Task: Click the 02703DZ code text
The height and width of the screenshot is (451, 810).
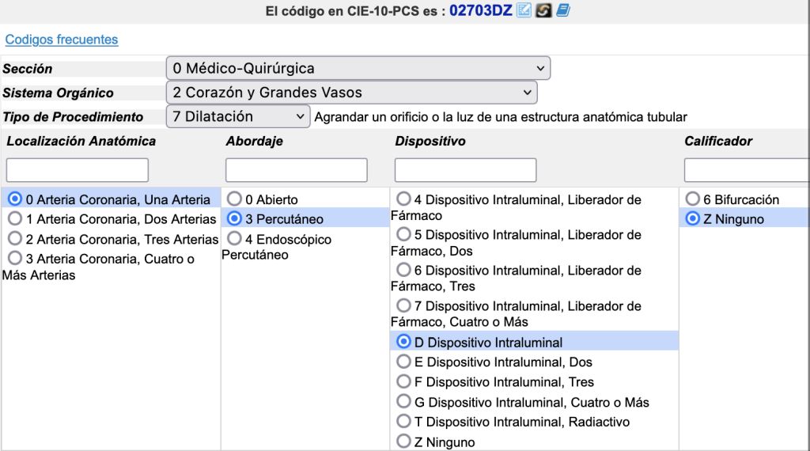Action: 481,11
